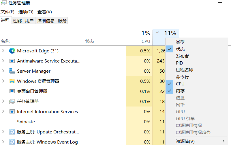Expand the Microsoft Edge process group

coord(3,51)
